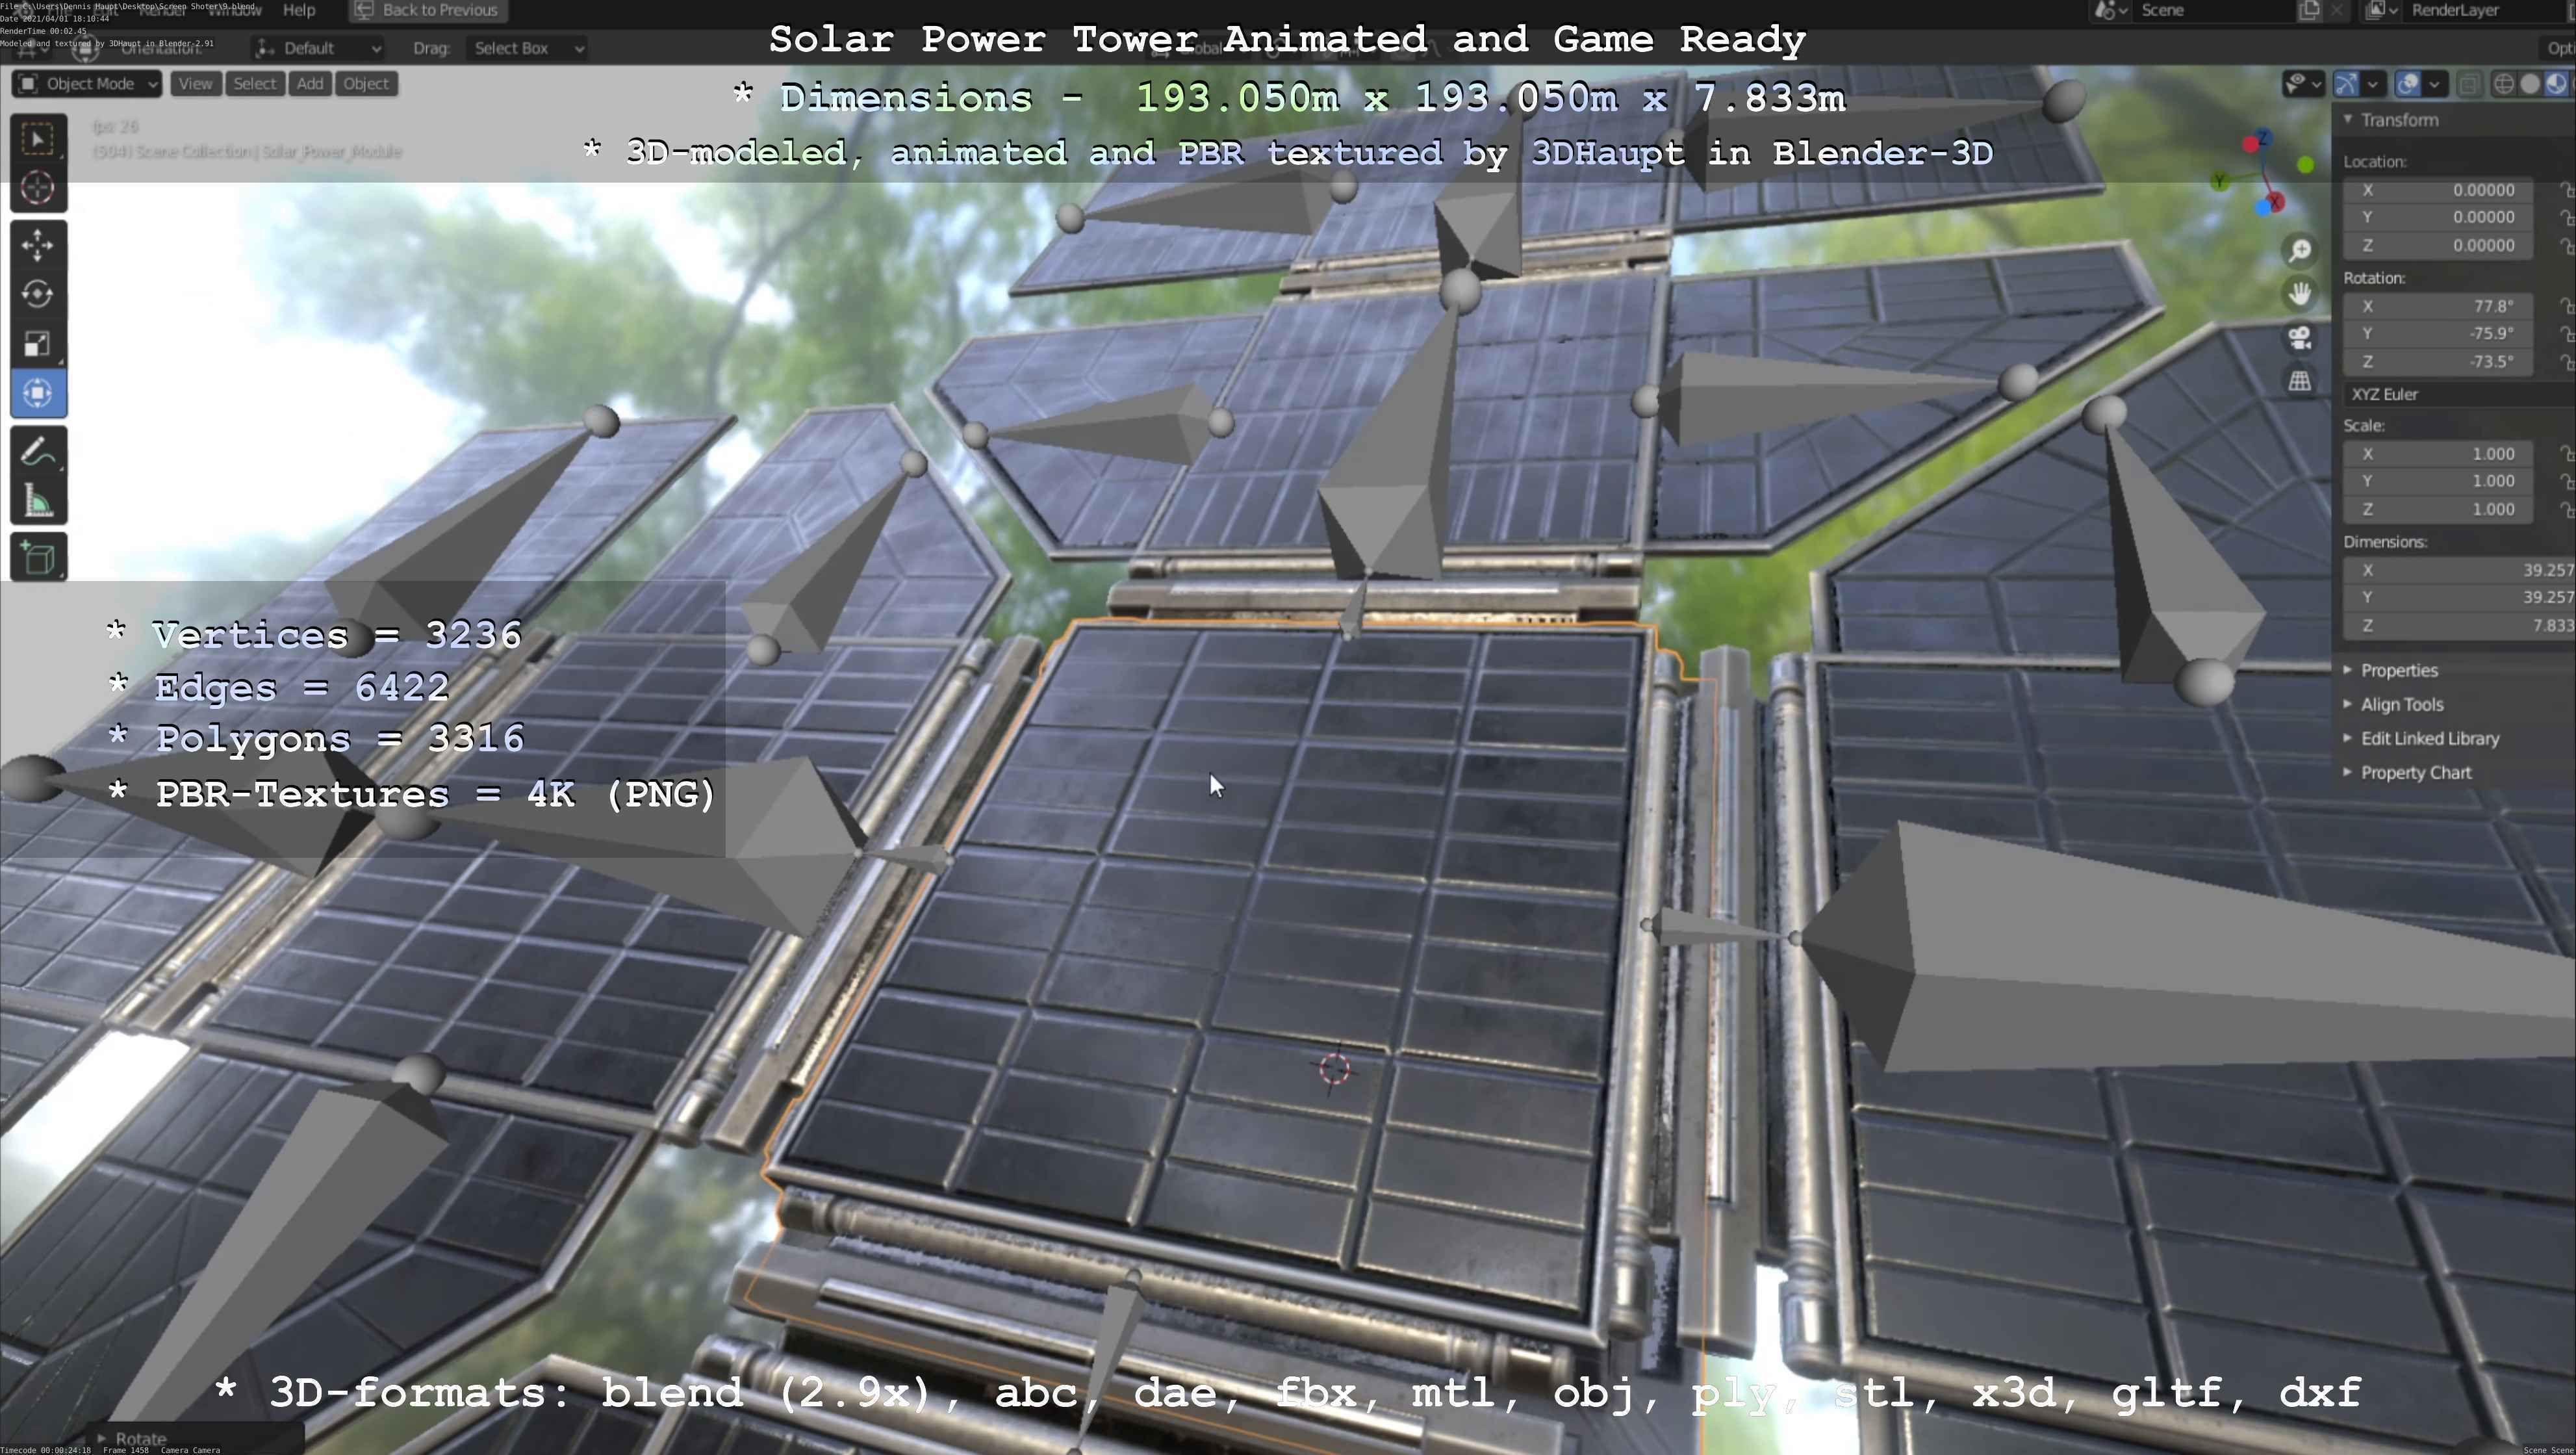Click the zoom magnifier viewport icon
This screenshot has height=1455, width=2576.
point(2300,250)
